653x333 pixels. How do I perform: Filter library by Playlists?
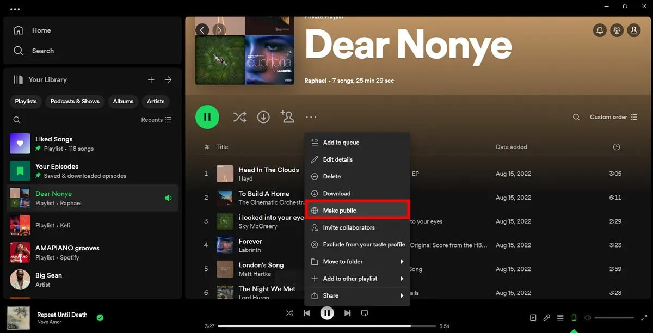[x=26, y=101]
